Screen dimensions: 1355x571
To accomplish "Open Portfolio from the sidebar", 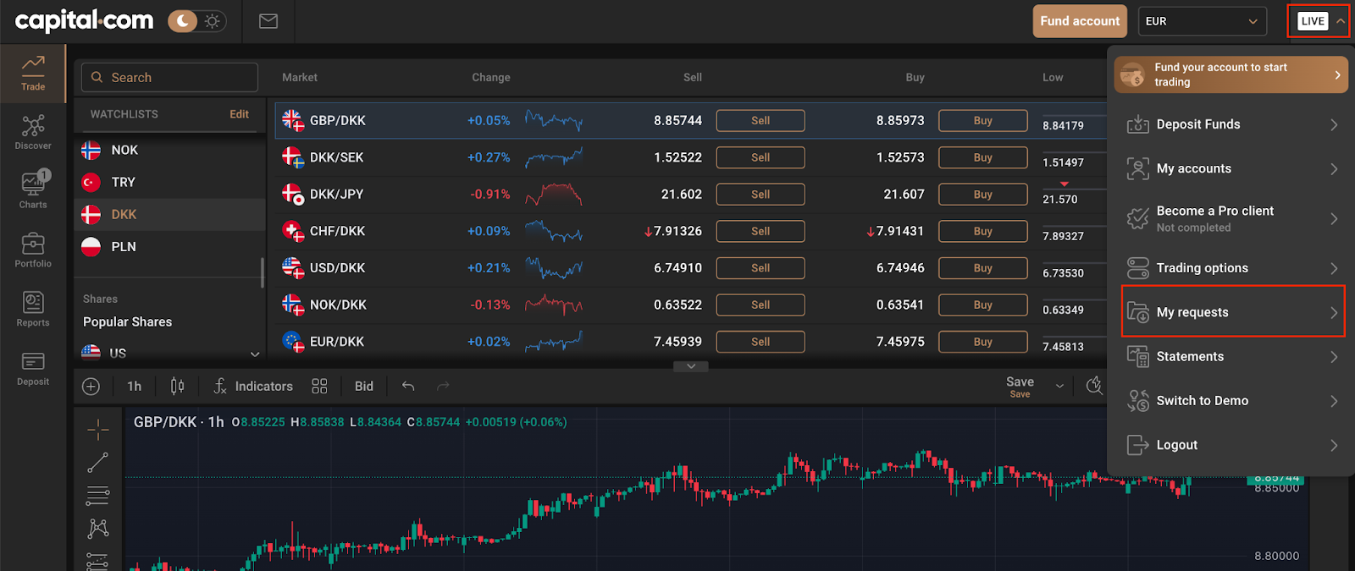I will (33, 250).
